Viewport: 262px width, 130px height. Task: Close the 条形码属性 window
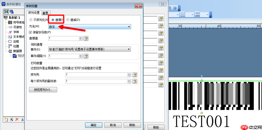point(162,4)
